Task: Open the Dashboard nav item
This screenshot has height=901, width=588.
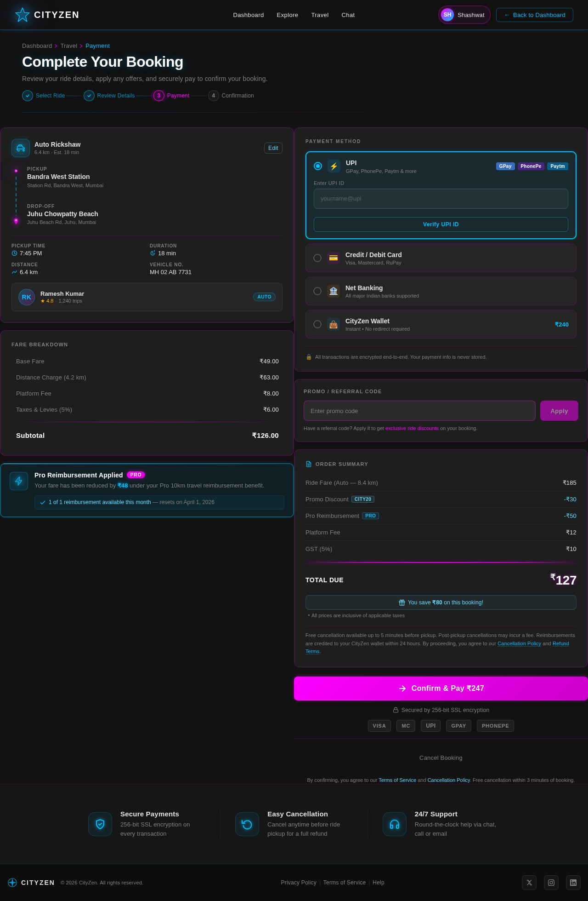Action: click(249, 15)
